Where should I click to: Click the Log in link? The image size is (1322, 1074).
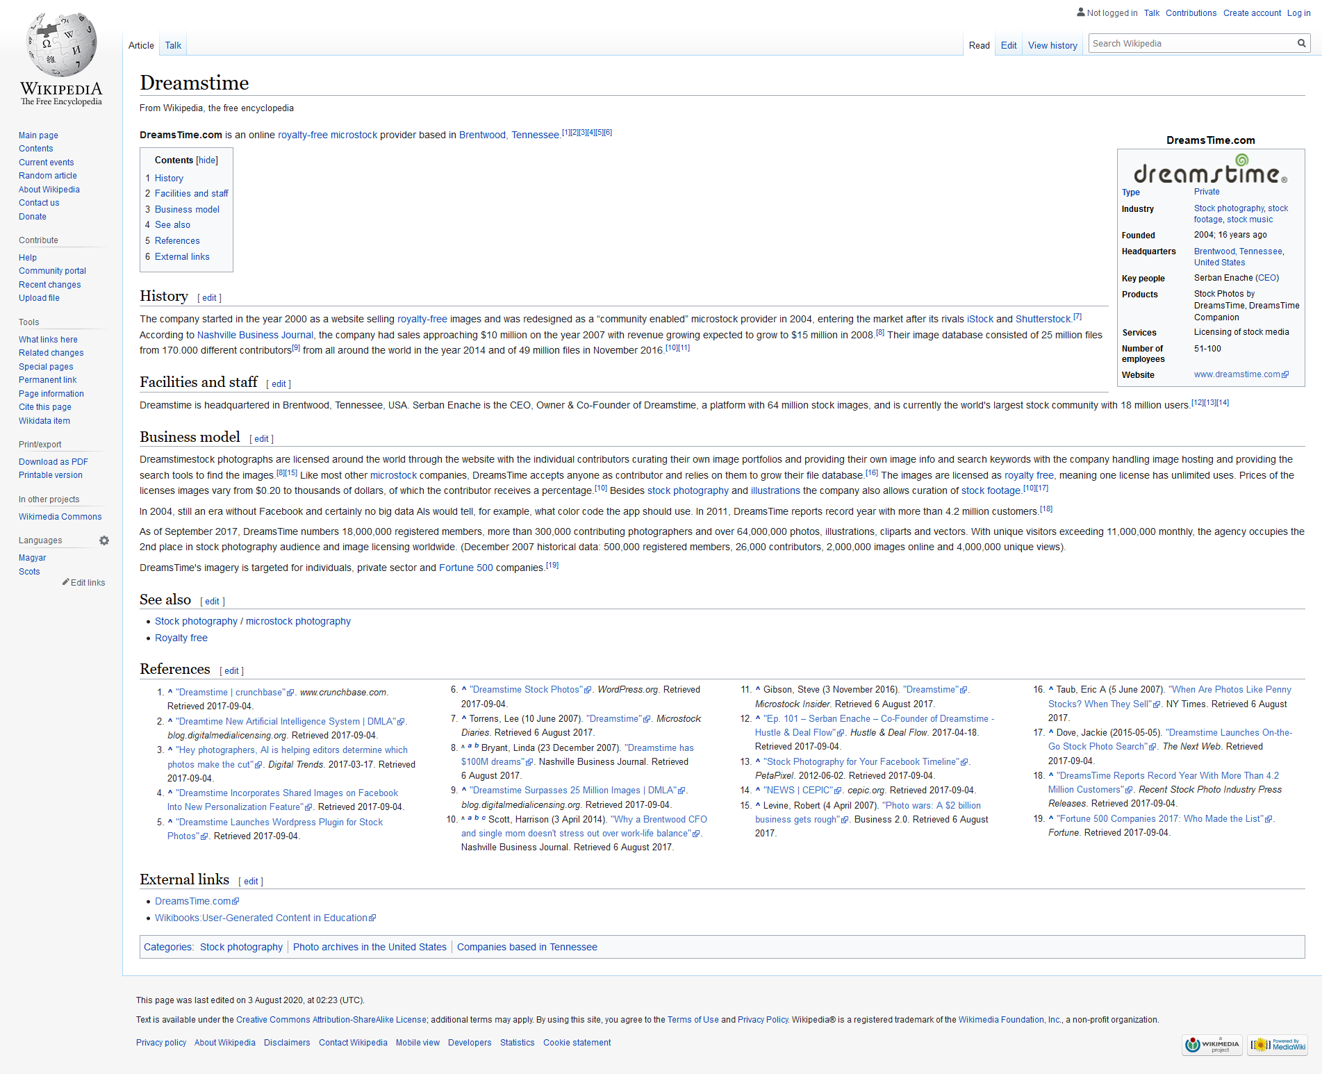tap(1298, 13)
